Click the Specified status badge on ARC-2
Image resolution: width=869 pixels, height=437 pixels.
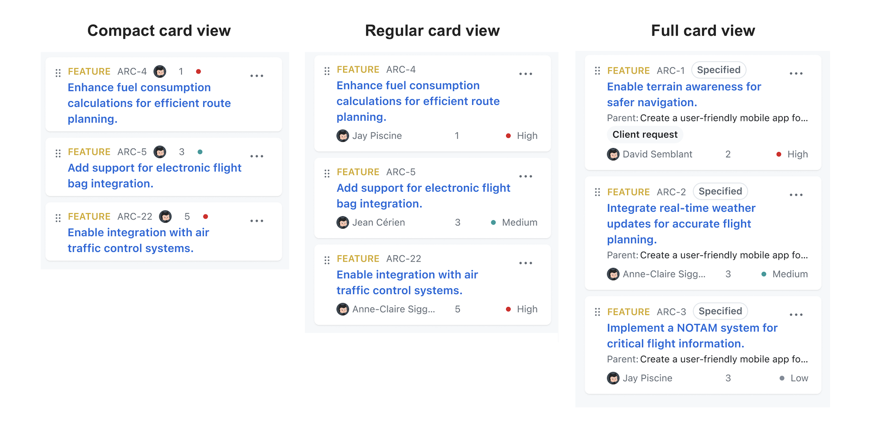pos(720,191)
